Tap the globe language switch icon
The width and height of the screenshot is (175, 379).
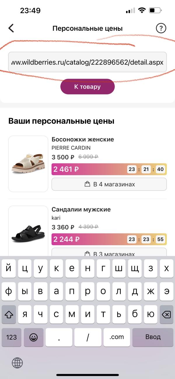[x=17, y=363]
